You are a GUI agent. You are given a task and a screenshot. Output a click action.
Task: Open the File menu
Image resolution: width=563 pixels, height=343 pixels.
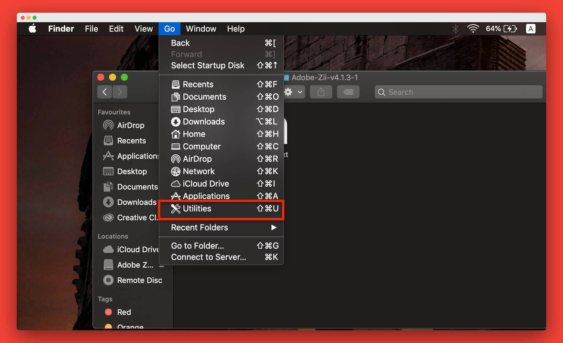point(91,29)
